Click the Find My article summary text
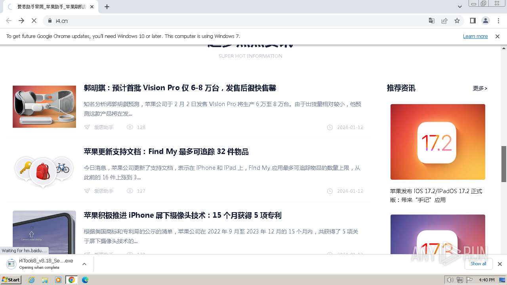507x285 pixels. pos(222,173)
